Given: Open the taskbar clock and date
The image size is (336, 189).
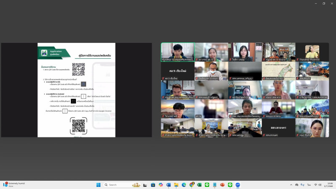Looking at the screenshot, I should 328,185.
